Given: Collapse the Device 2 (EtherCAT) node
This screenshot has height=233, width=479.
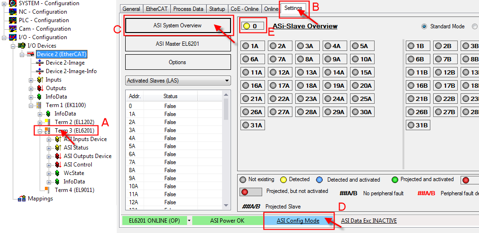Looking at the screenshot, I should coord(22,55).
